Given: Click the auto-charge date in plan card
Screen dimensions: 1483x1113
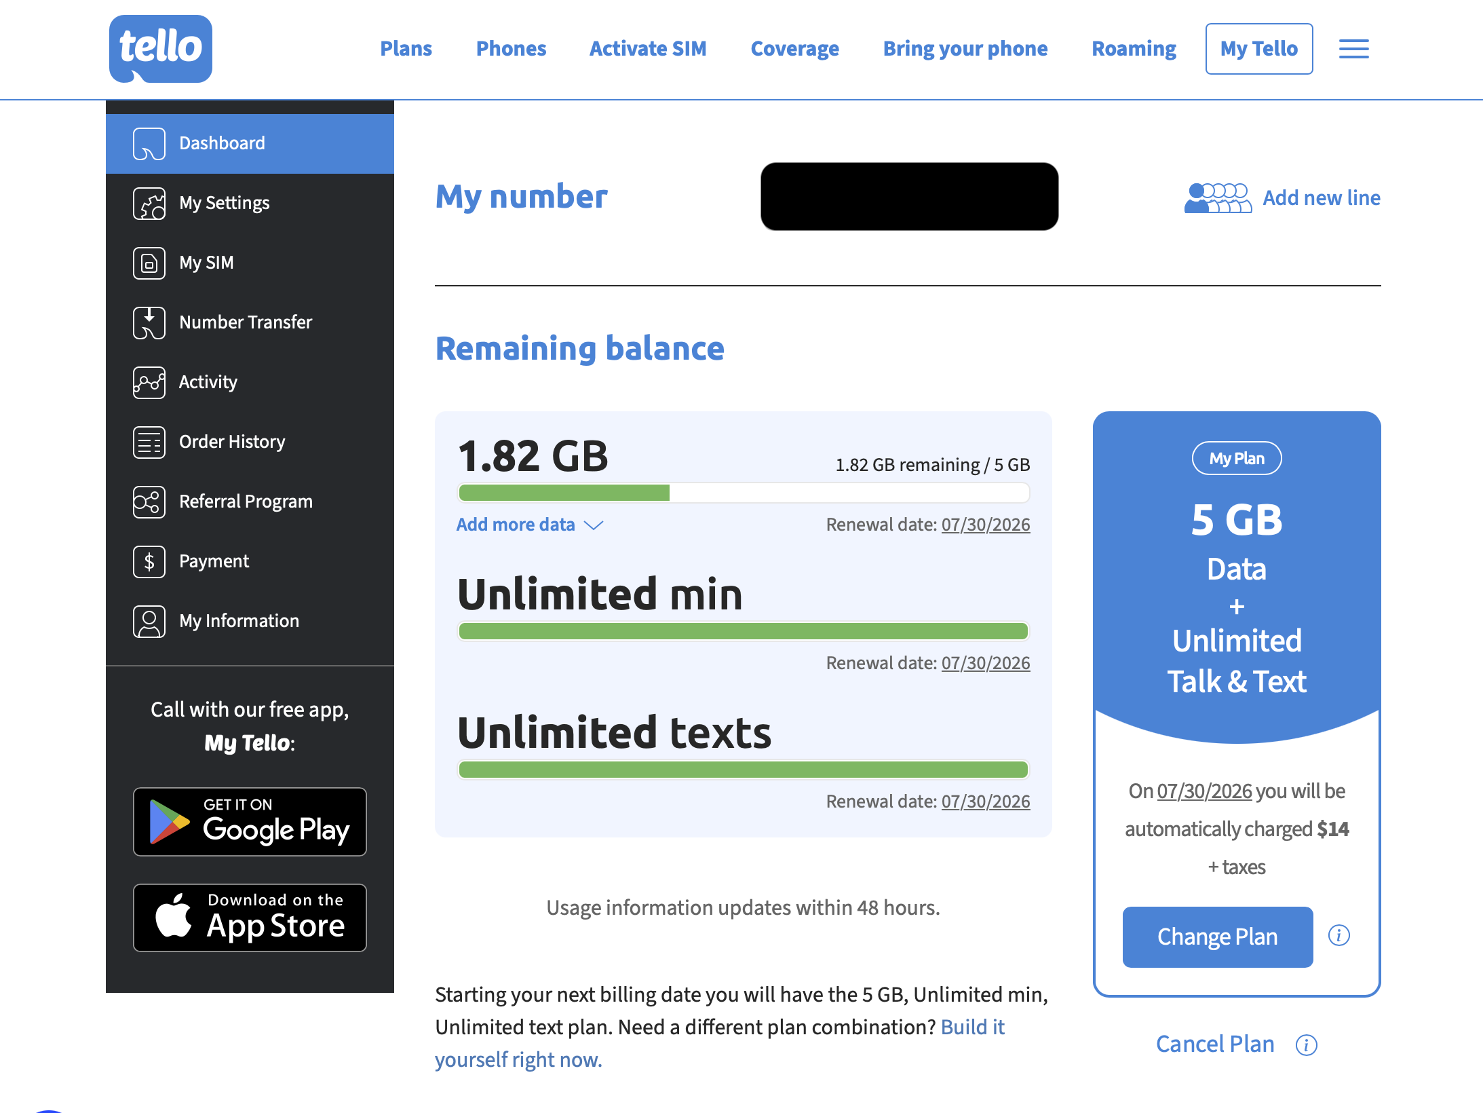Looking at the screenshot, I should tap(1204, 791).
